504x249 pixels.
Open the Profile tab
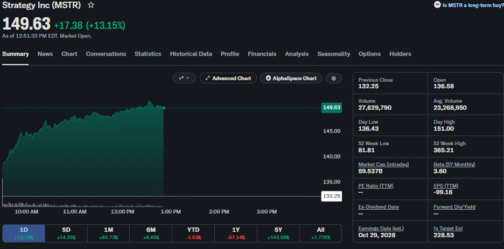coord(230,54)
